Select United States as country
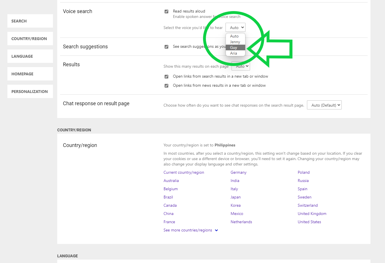 [309, 222]
